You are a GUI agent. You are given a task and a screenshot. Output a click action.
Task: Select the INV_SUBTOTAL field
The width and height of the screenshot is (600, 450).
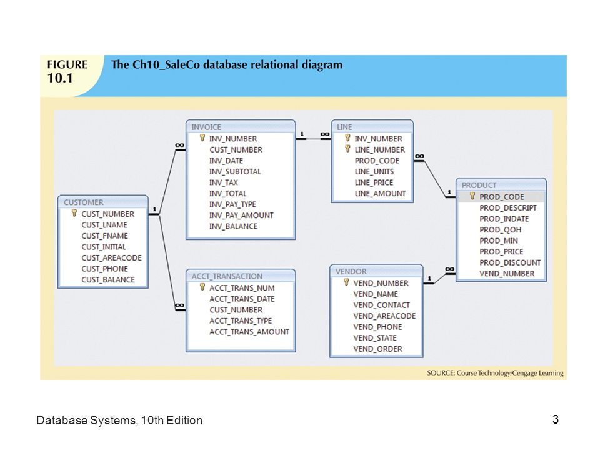(235, 171)
